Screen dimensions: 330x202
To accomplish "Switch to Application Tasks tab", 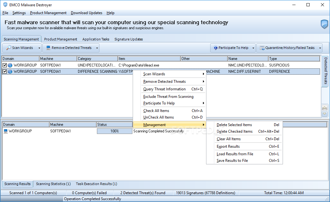I will point(96,39).
